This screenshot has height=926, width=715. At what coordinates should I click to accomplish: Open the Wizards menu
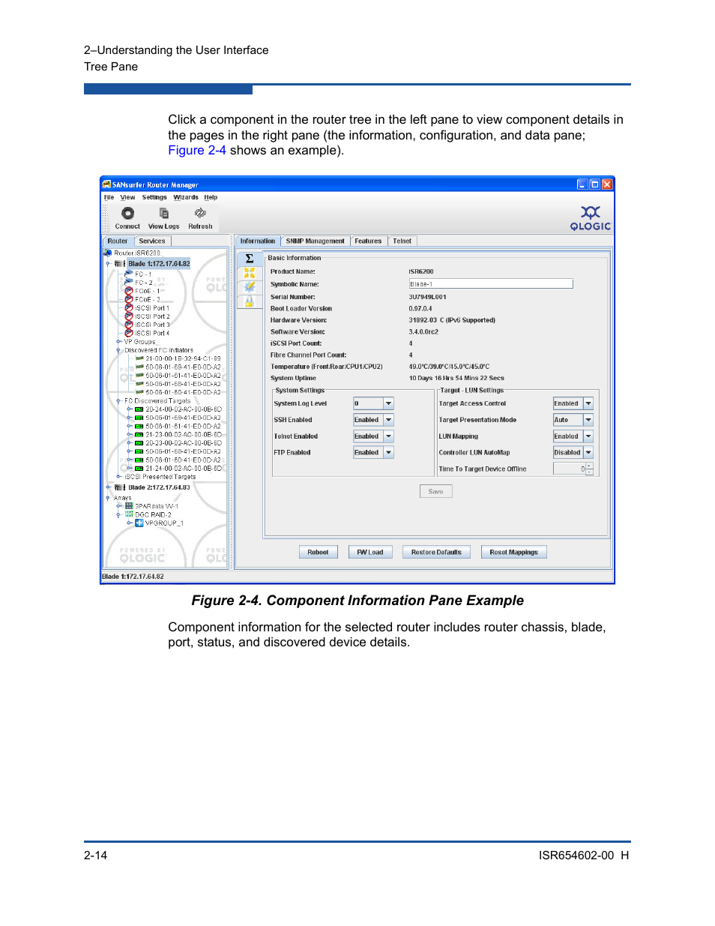click(x=186, y=198)
